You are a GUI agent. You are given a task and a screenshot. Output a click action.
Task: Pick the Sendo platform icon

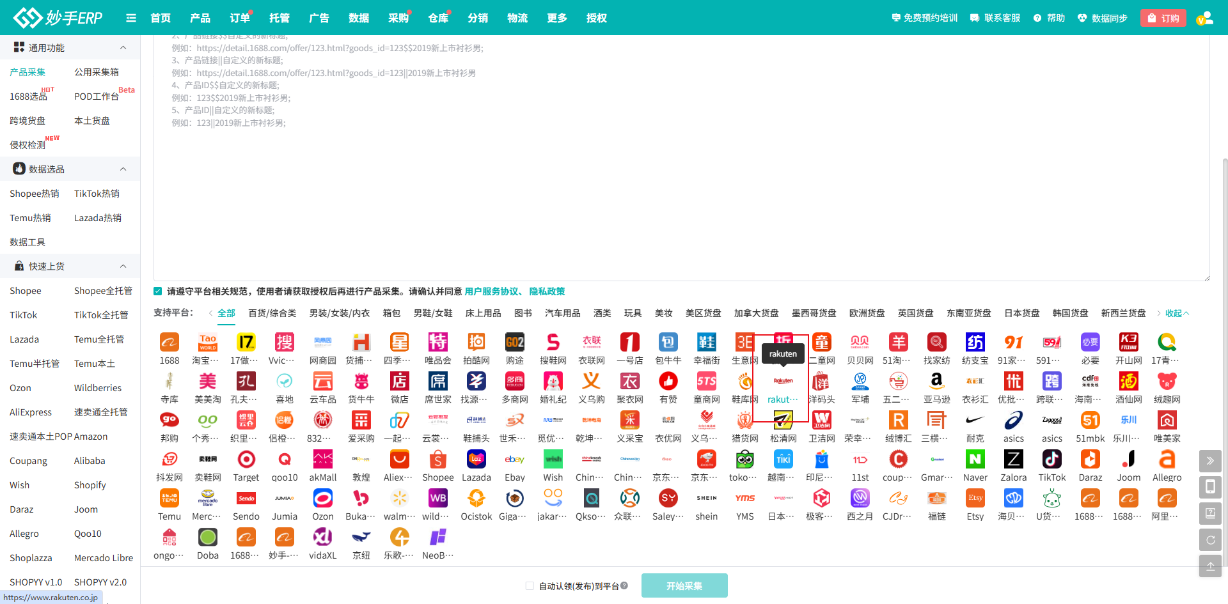click(246, 499)
